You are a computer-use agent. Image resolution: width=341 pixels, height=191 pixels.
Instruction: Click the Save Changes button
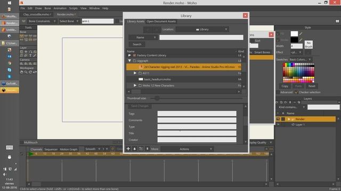coord(140,106)
